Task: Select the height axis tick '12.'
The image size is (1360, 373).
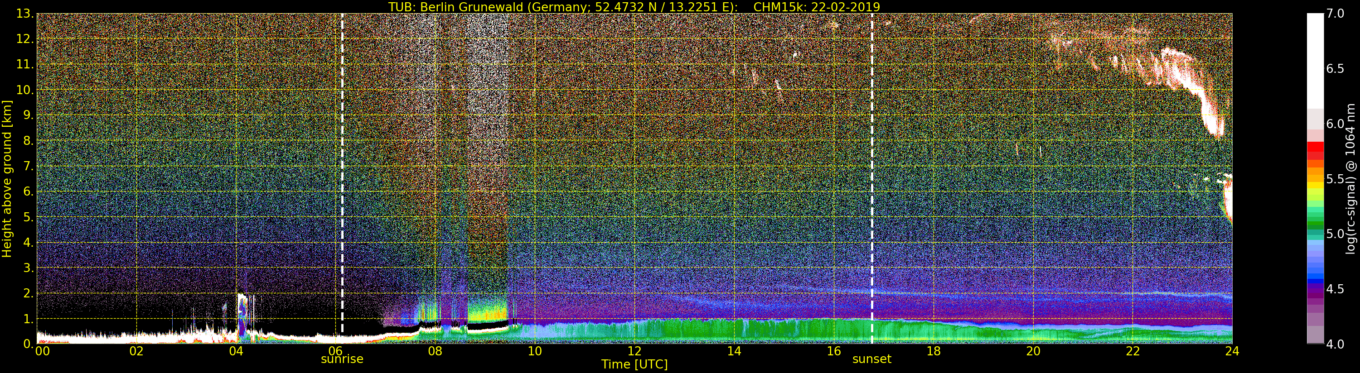Action: pyautogui.click(x=25, y=39)
